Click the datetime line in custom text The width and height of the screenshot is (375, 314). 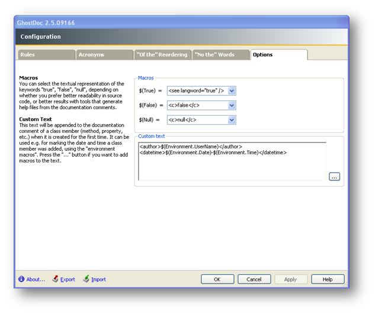(213, 153)
